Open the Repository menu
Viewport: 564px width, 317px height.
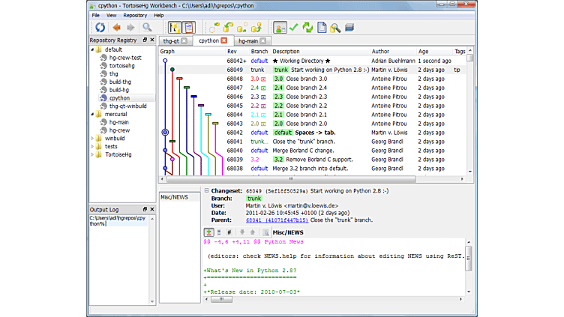(135, 15)
